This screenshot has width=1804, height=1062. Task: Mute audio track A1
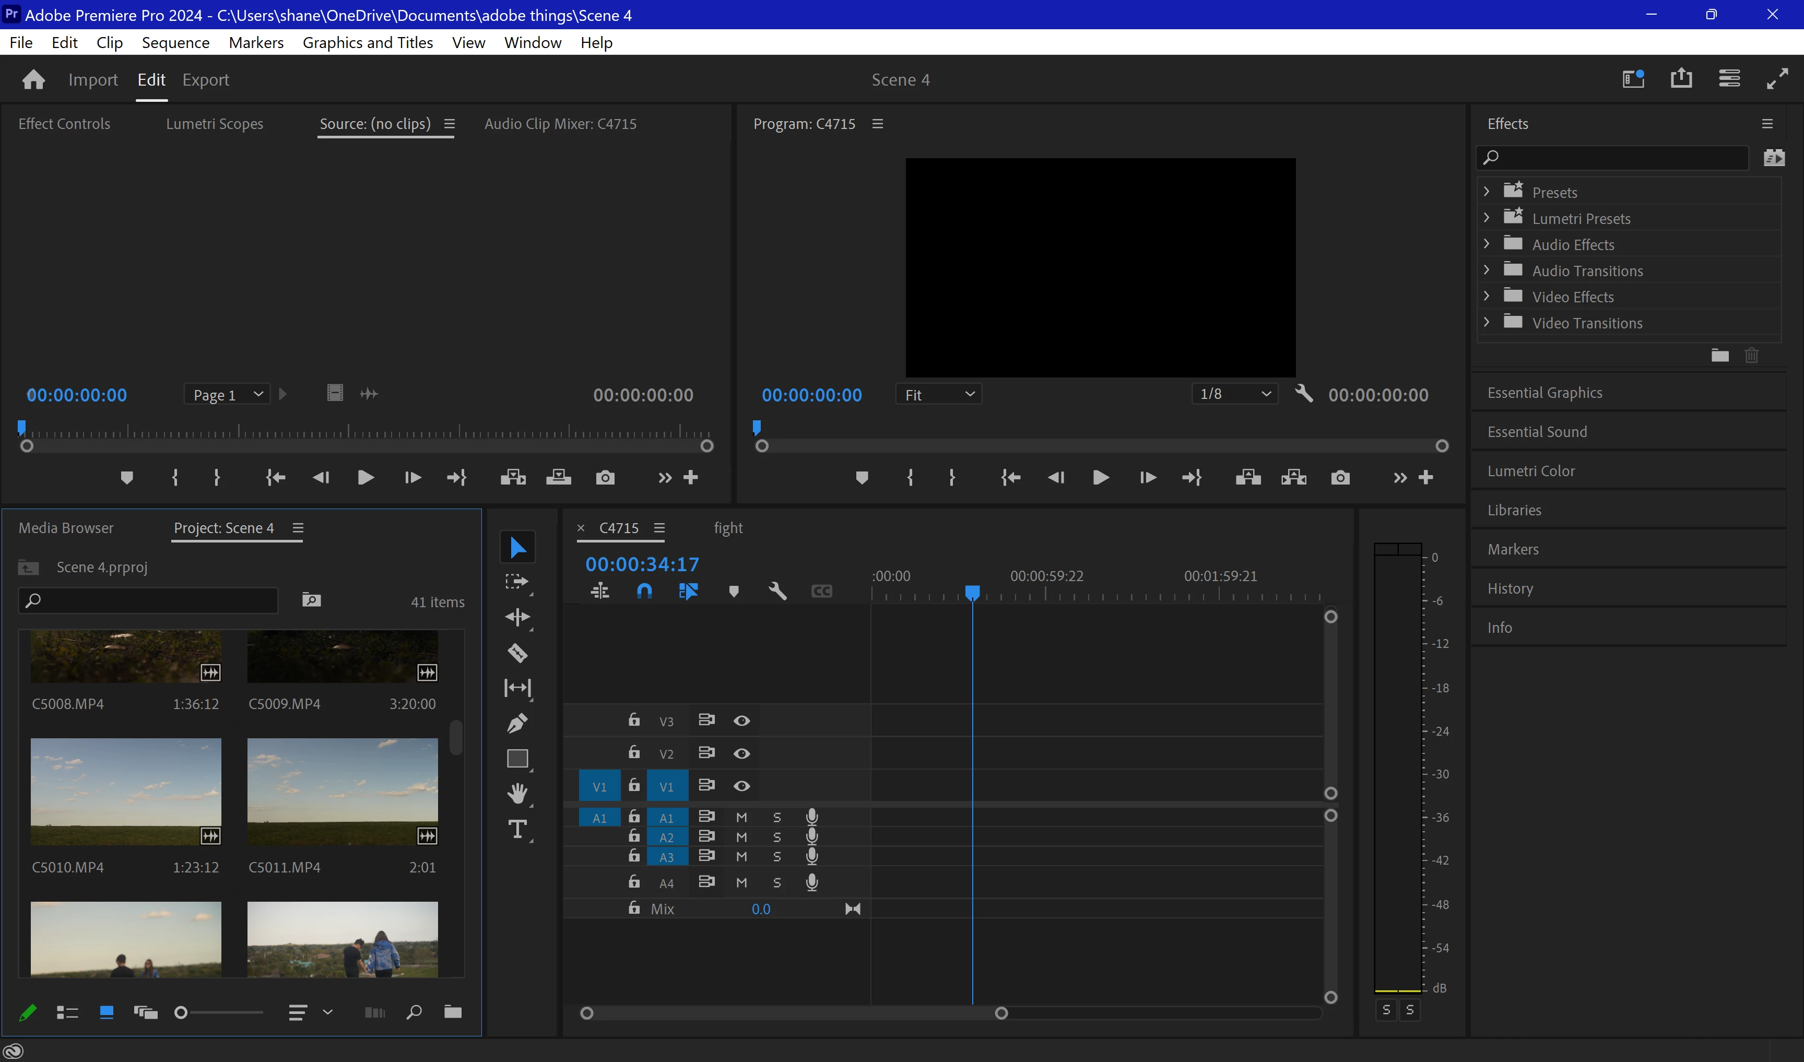pos(741,817)
